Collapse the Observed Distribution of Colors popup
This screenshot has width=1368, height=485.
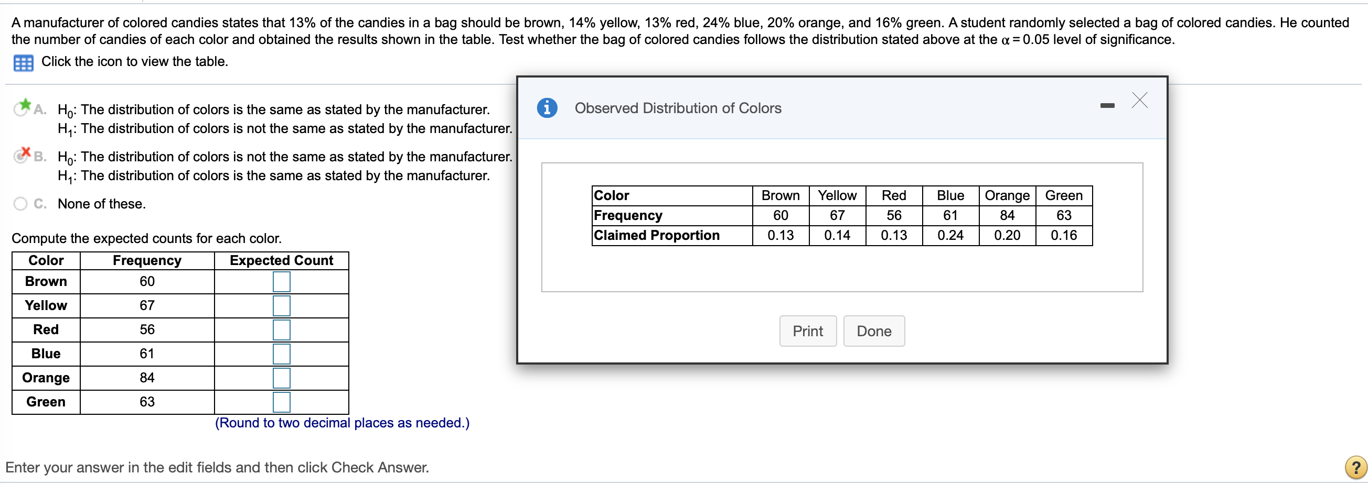1107,105
